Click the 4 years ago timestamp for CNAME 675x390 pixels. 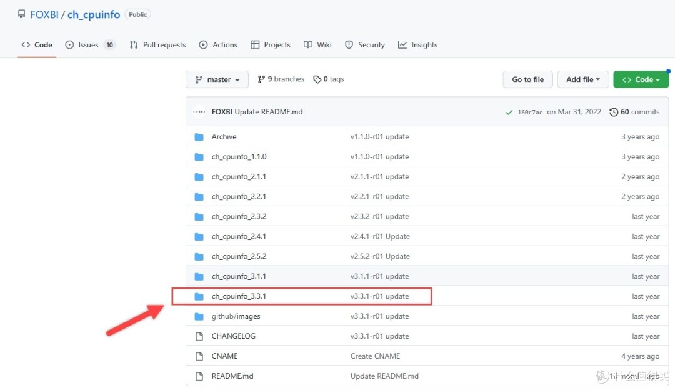(640, 356)
